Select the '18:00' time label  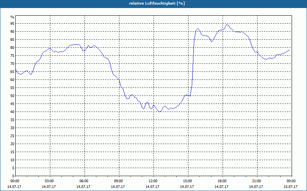[x=223, y=181]
